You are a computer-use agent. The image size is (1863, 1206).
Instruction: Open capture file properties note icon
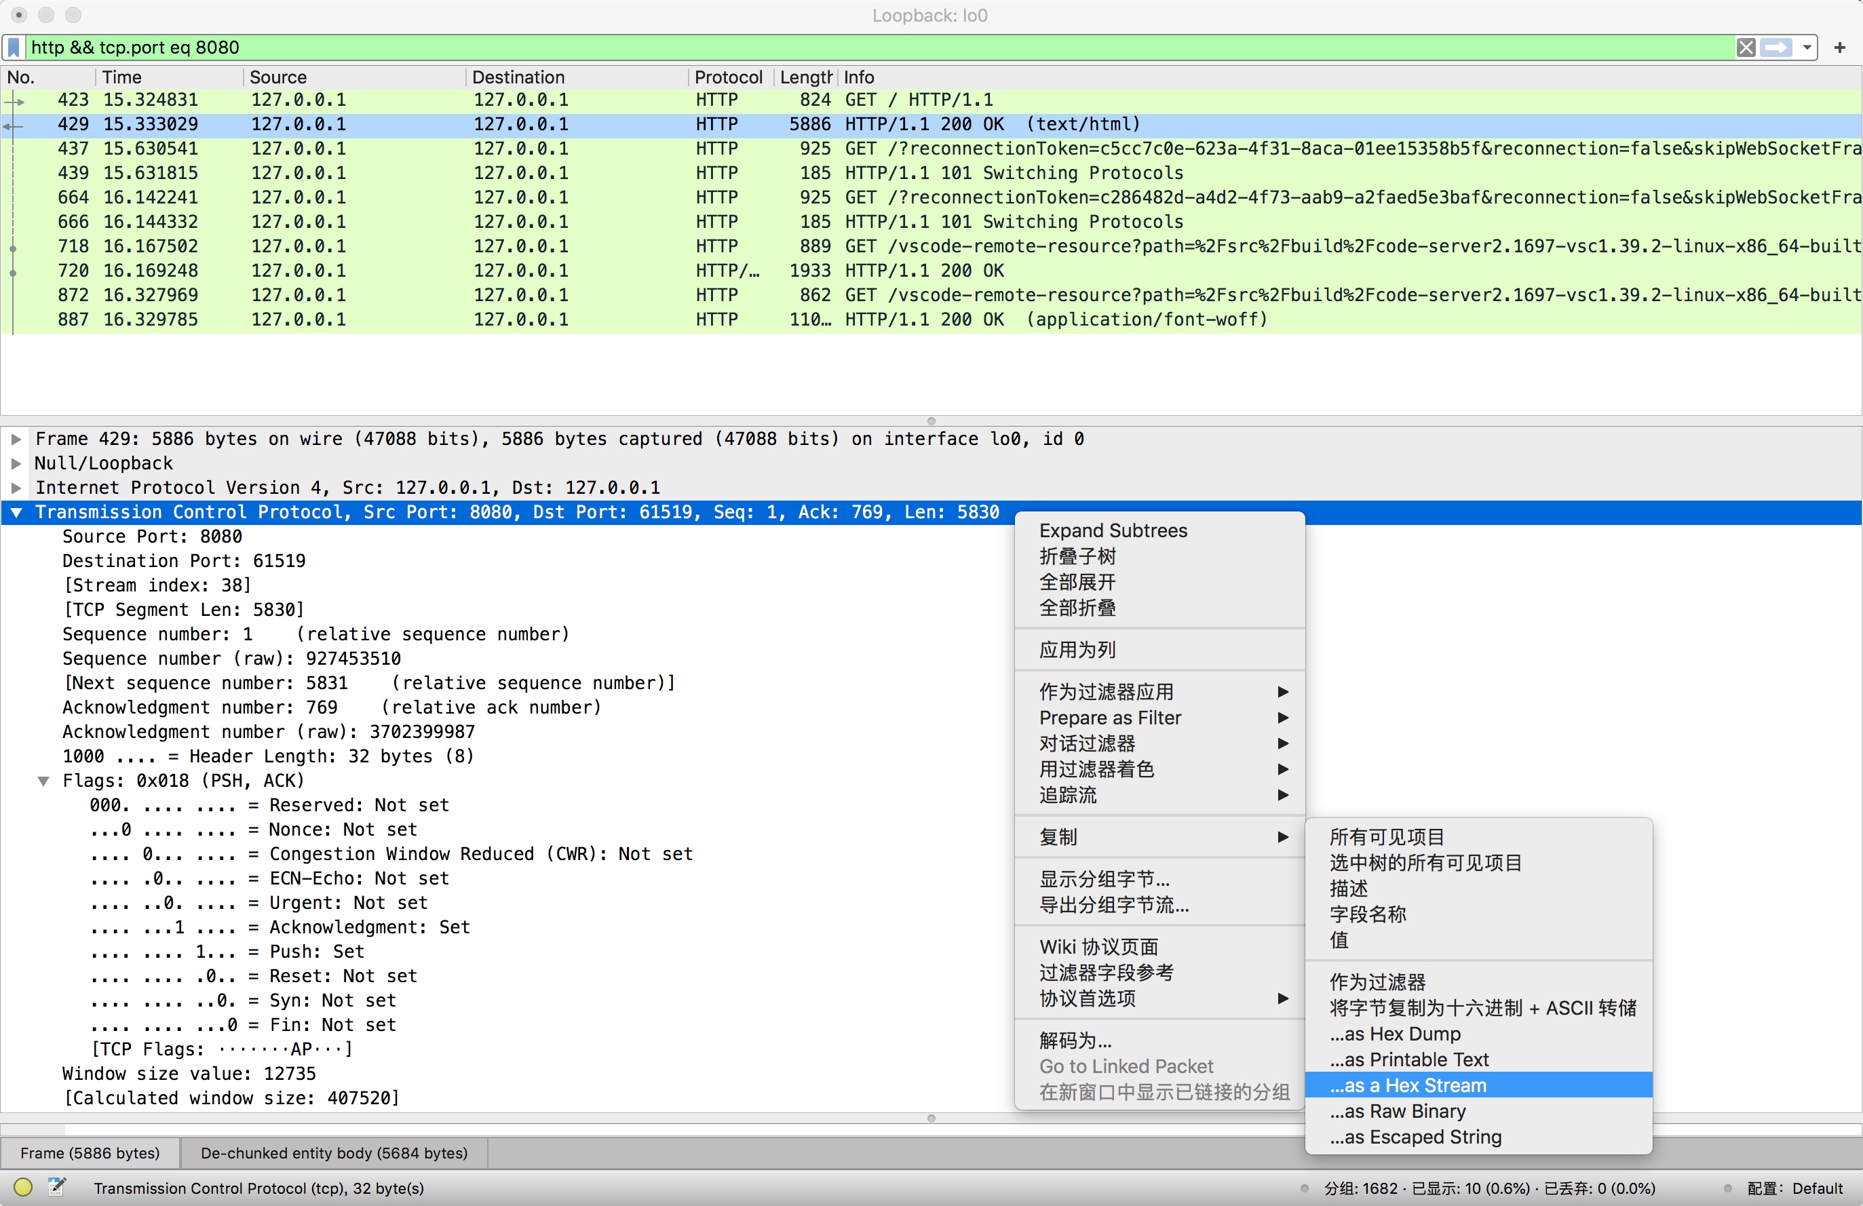pyautogui.click(x=57, y=1187)
